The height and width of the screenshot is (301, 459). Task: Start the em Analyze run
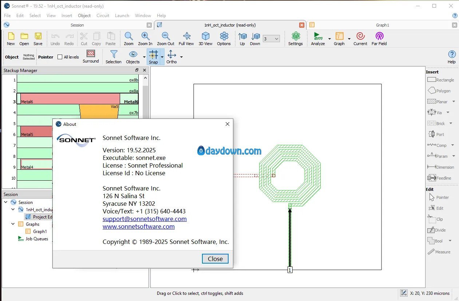[318, 39]
